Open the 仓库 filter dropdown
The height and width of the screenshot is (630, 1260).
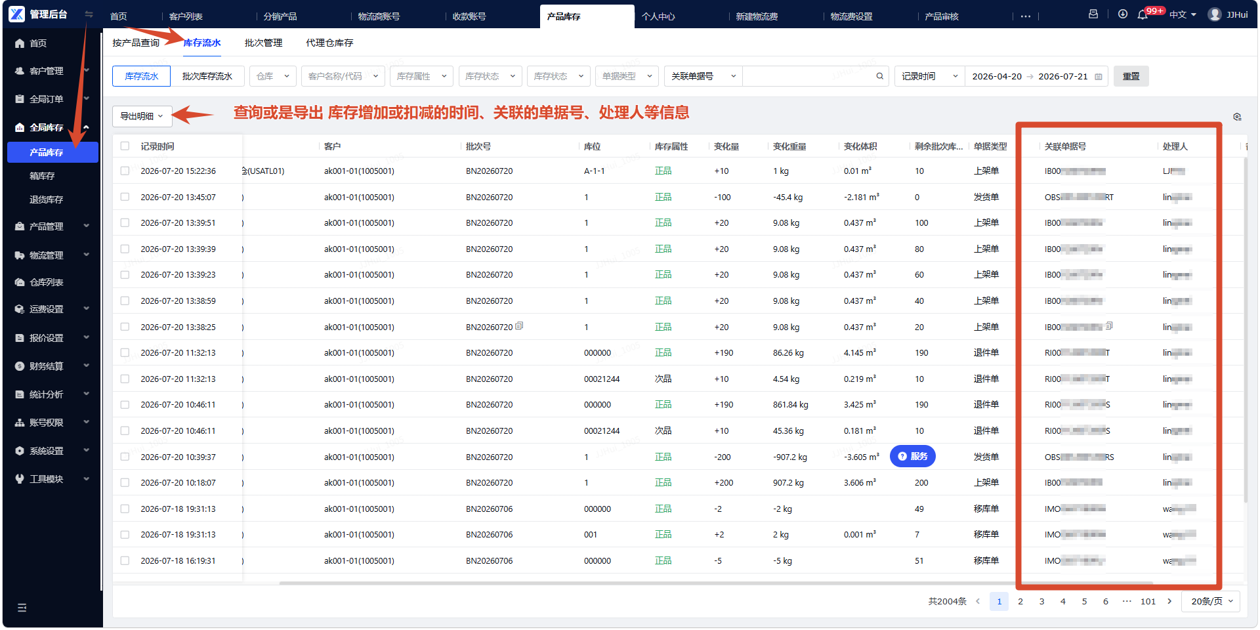click(x=273, y=76)
